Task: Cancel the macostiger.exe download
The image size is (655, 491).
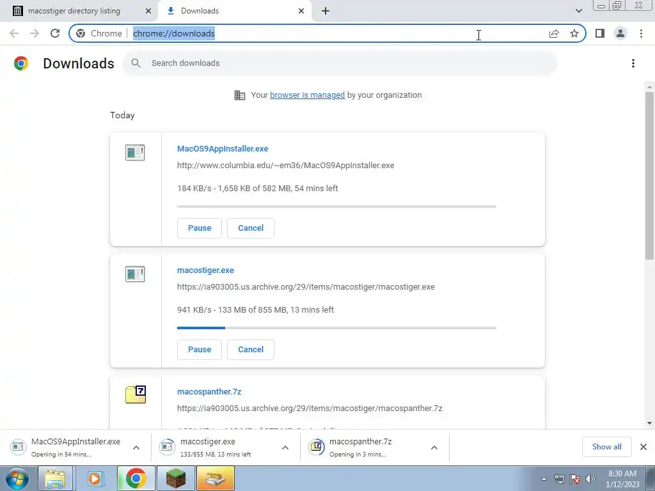Action: 251,350
